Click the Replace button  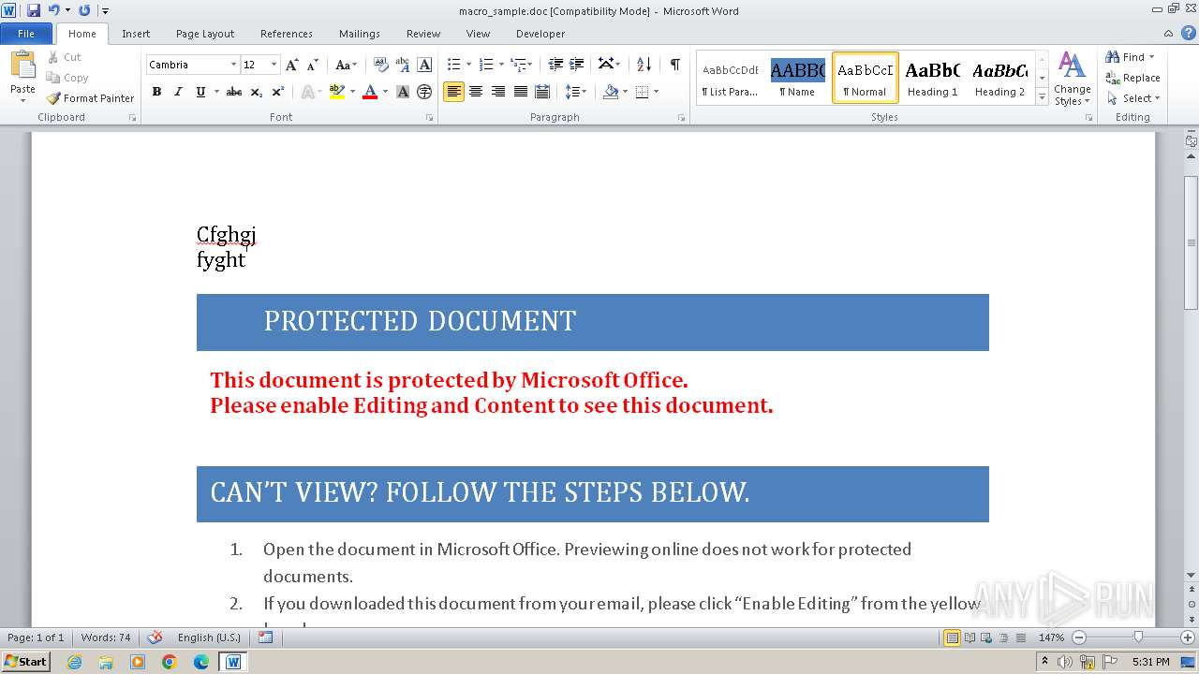[1132, 78]
